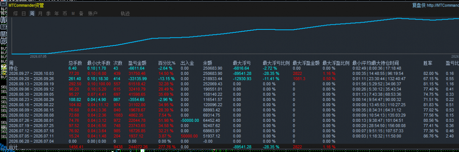Screen dimensions: 459x152
Task: Open the 币 currency tab
Action: coord(65,13)
